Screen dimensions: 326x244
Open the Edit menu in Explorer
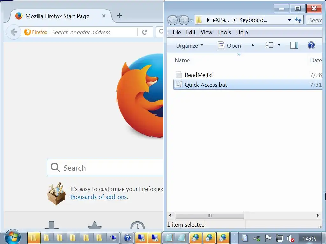coord(190,32)
